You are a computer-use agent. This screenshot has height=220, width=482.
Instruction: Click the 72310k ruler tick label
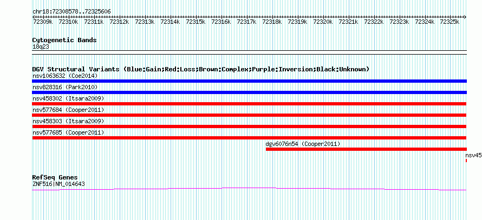click(x=69, y=22)
